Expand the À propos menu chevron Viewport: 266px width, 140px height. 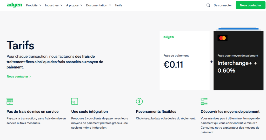pos(81,5)
